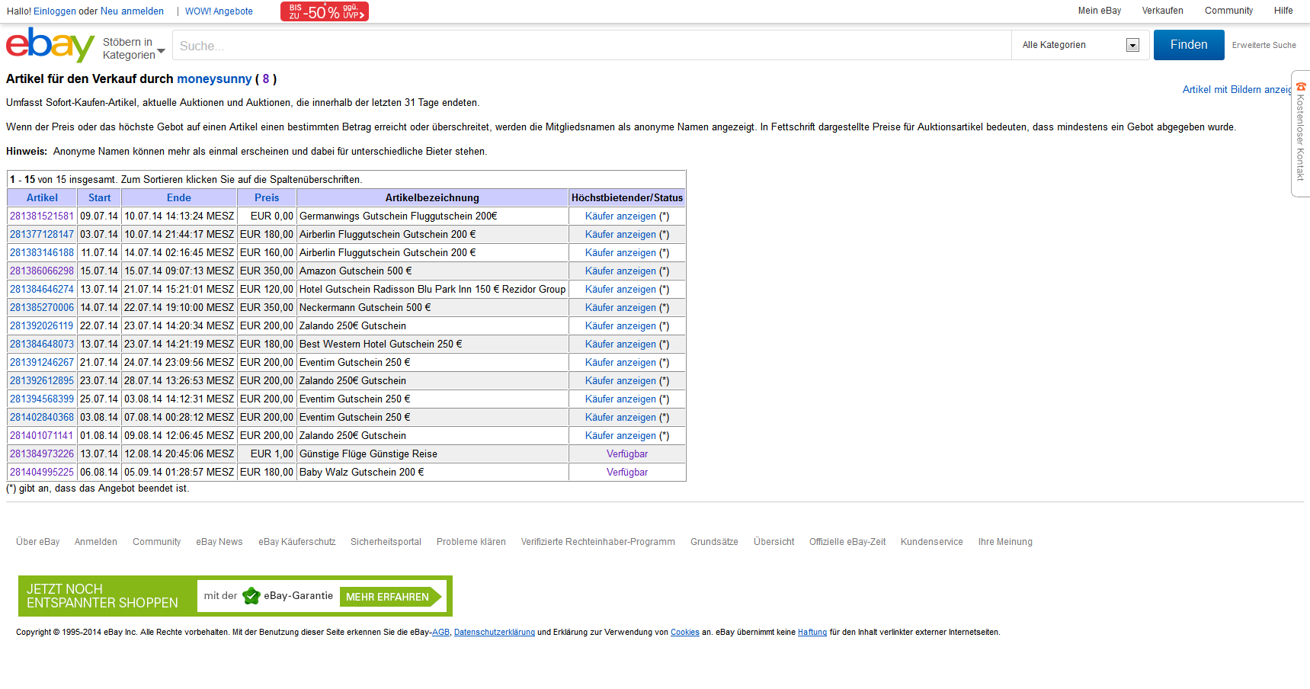Click the Neu anmelden link

tap(132, 11)
